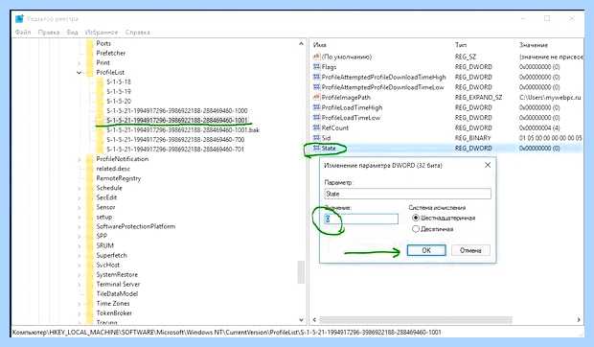This screenshot has width=594, height=347.
Task: Expand the Terminal Server tree node
Action: (x=80, y=284)
